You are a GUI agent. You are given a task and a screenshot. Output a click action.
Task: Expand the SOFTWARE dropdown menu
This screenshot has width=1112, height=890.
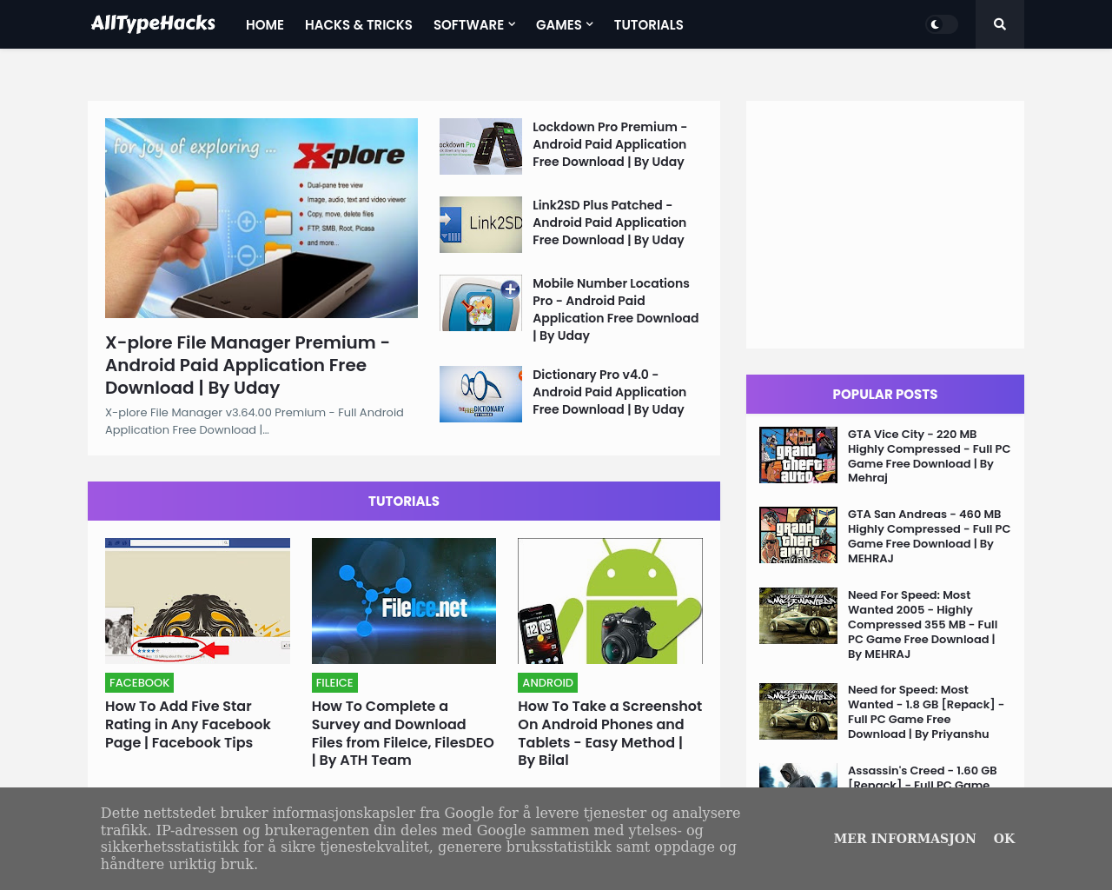(x=474, y=24)
